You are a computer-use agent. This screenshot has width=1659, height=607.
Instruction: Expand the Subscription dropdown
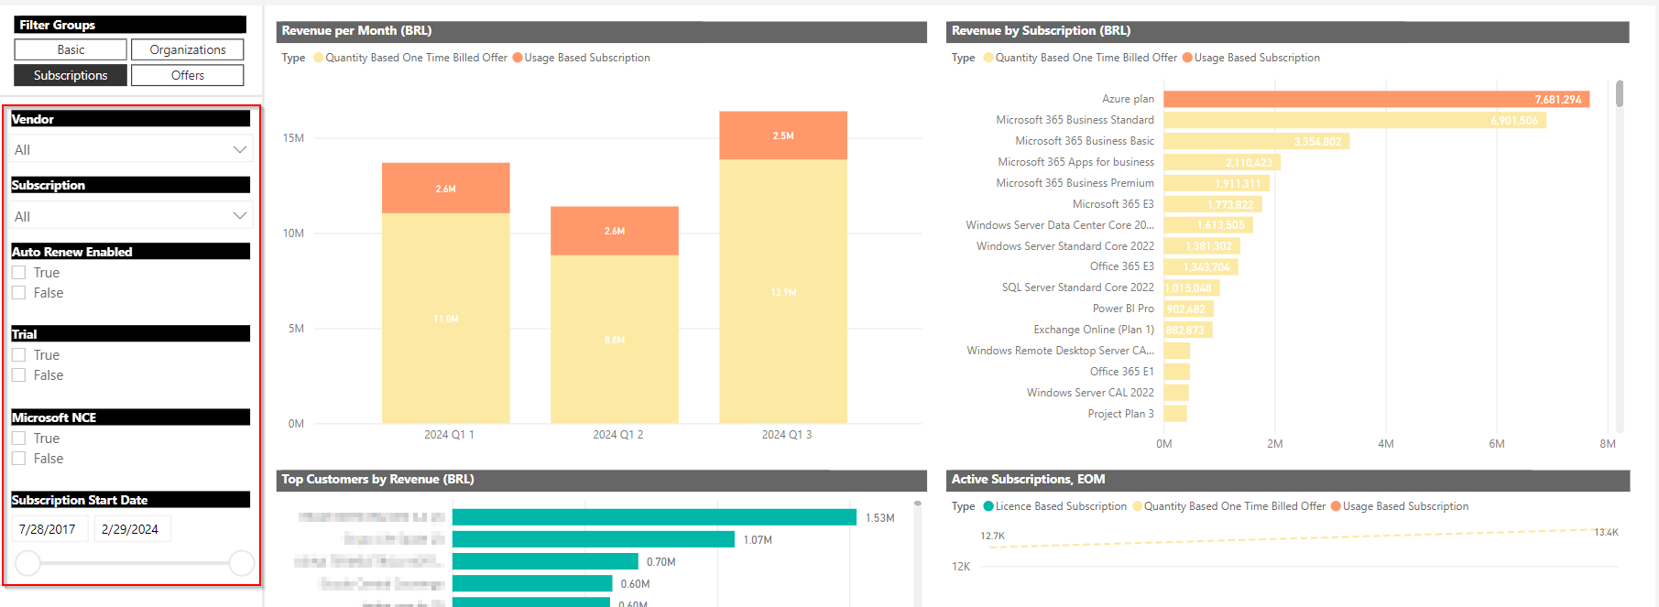click(131, 216)
